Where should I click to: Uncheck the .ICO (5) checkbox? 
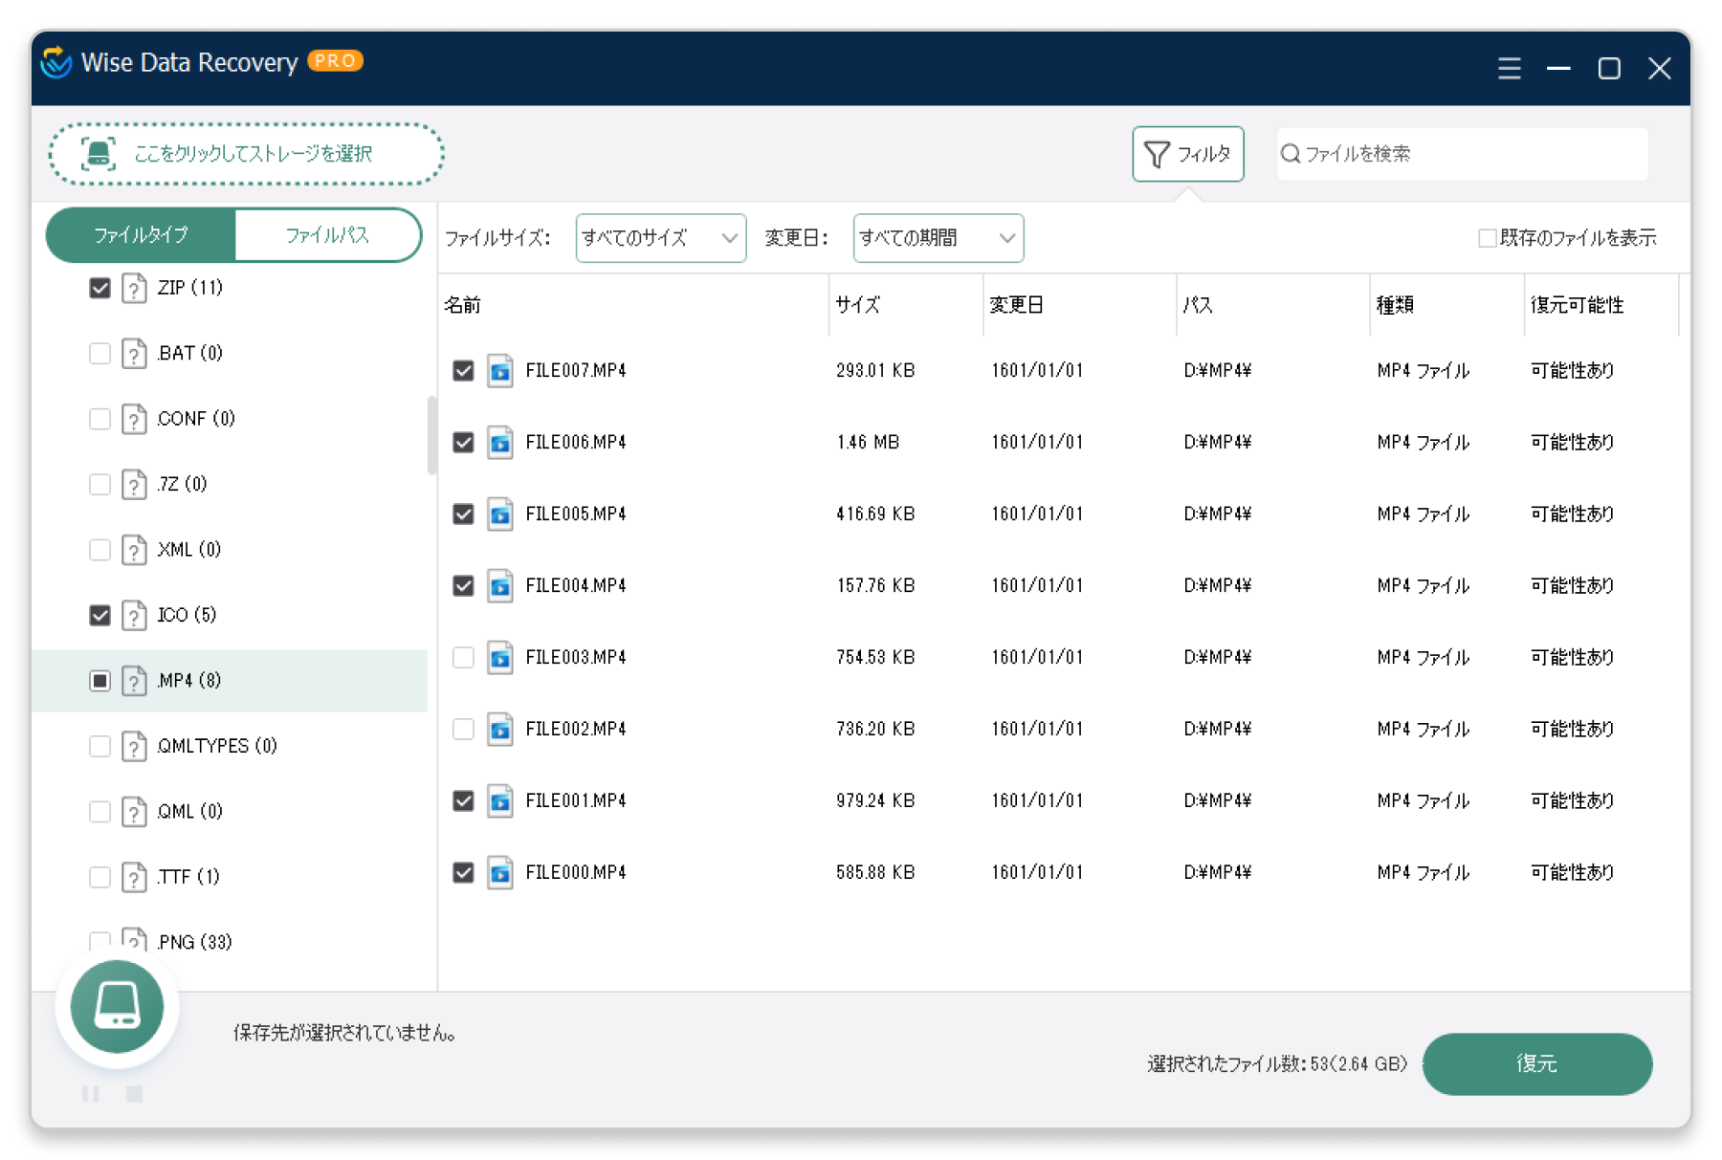pos(99,615)
